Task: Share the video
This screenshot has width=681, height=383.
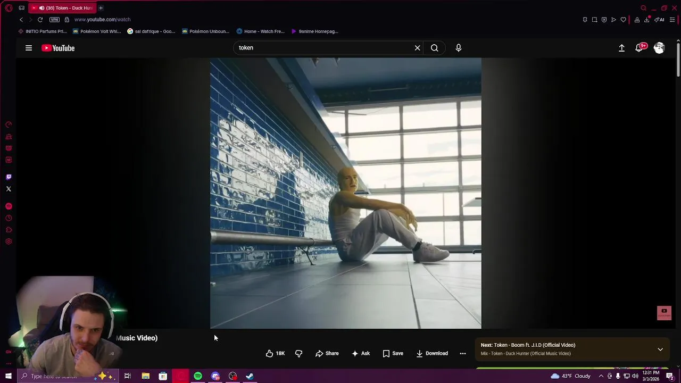Action: [x=327, y=353]
